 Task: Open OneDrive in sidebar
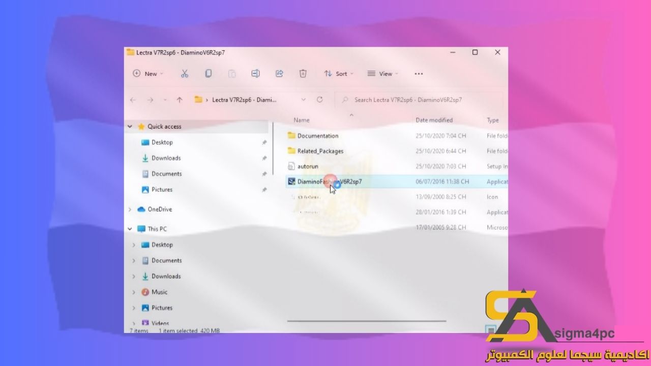[x=160, y=209]
